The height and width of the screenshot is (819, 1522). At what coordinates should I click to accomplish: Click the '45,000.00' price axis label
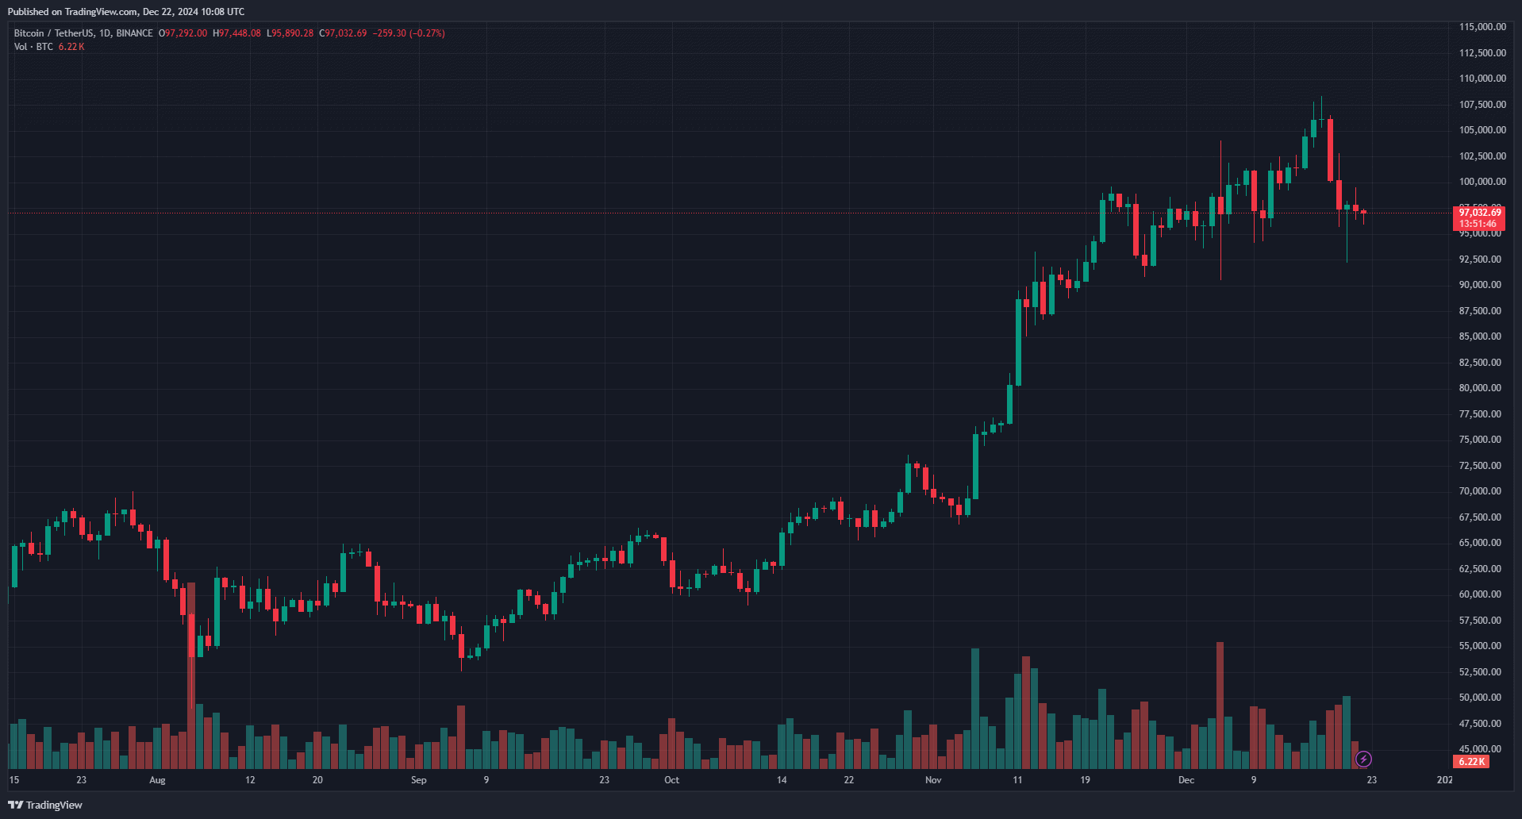pyautogui.click(x=1481, y=749)
